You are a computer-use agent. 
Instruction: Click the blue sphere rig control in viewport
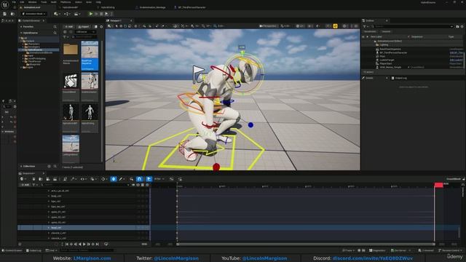coord(250,125)
